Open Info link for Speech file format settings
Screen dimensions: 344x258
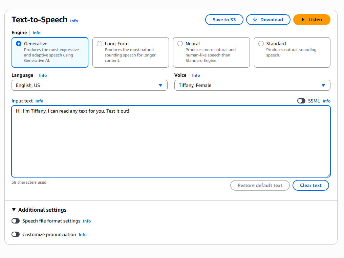[x=87, y=221]
